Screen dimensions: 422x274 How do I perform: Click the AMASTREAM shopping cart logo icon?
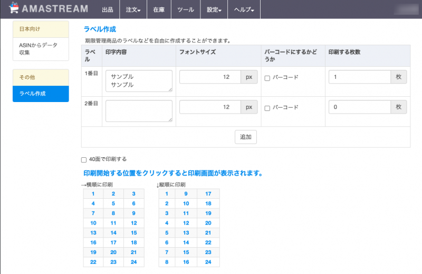click(x=14, y=8)
